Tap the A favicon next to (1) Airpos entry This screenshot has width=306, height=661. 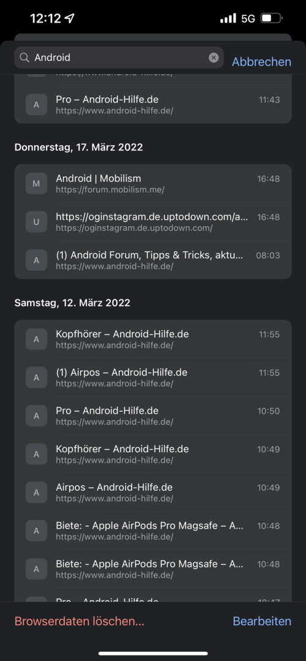36,377
